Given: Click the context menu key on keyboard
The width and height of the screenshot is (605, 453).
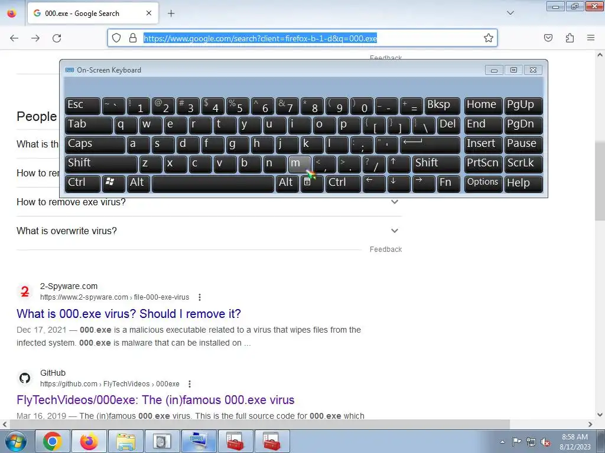Looking at the screenshot, I should (311, 183).
